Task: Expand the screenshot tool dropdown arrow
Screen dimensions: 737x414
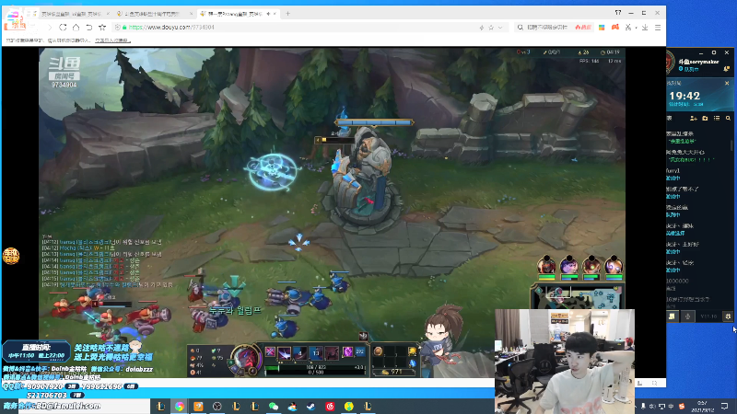Action: tap(636, 28)
